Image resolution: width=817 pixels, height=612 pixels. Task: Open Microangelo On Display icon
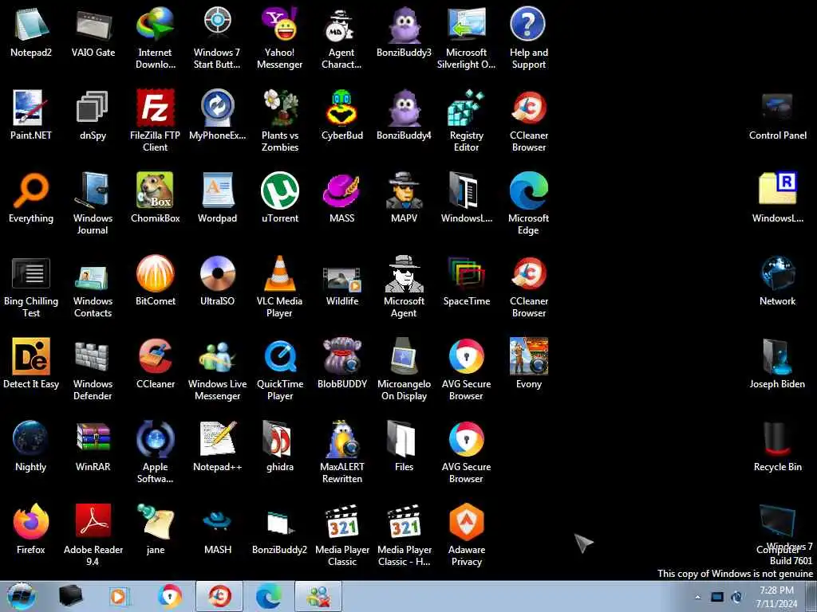(404, 369)
